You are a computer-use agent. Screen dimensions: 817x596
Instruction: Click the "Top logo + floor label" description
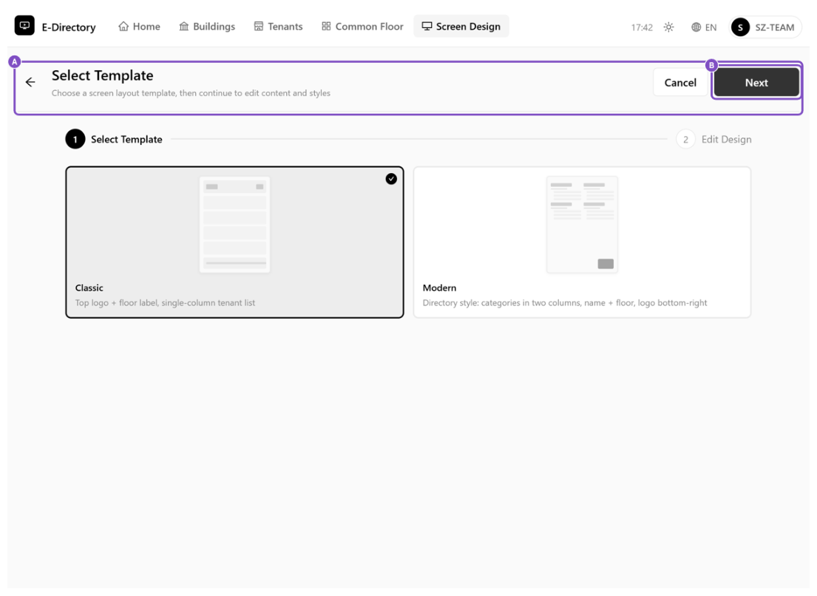pyautogui.click(x=165, y=302)
